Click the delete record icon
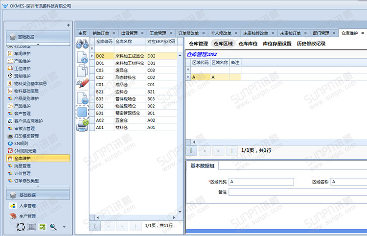 coord(82,97)
